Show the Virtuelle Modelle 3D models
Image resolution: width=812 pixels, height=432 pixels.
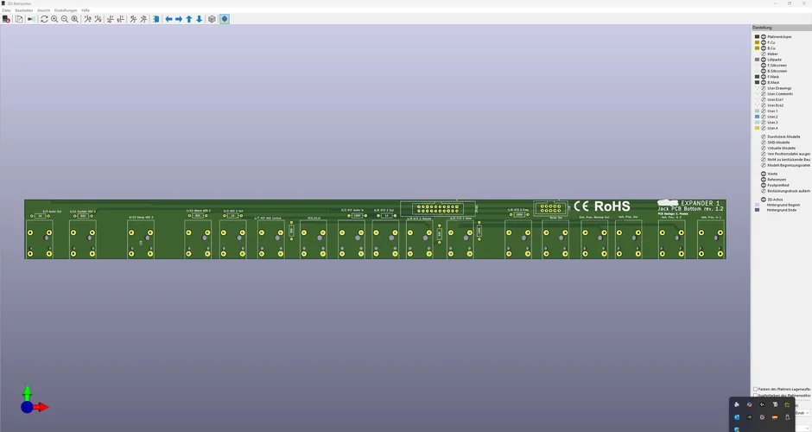764,148
